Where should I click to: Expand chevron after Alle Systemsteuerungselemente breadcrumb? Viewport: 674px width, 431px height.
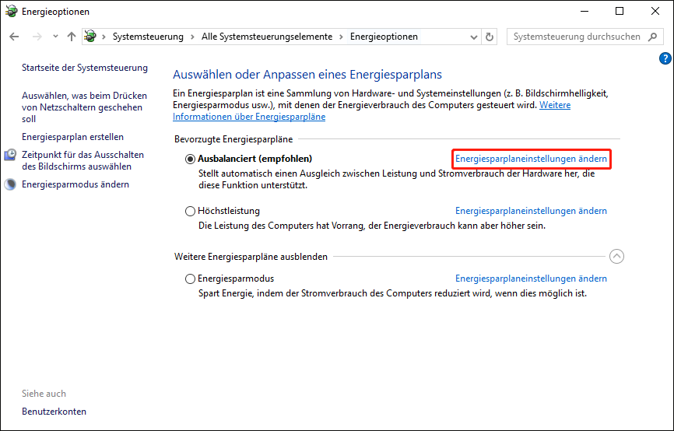click(x=342, y=37)
